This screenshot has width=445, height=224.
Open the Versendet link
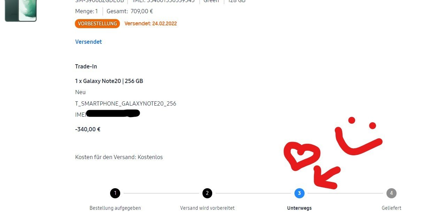[x=89, y=42]
